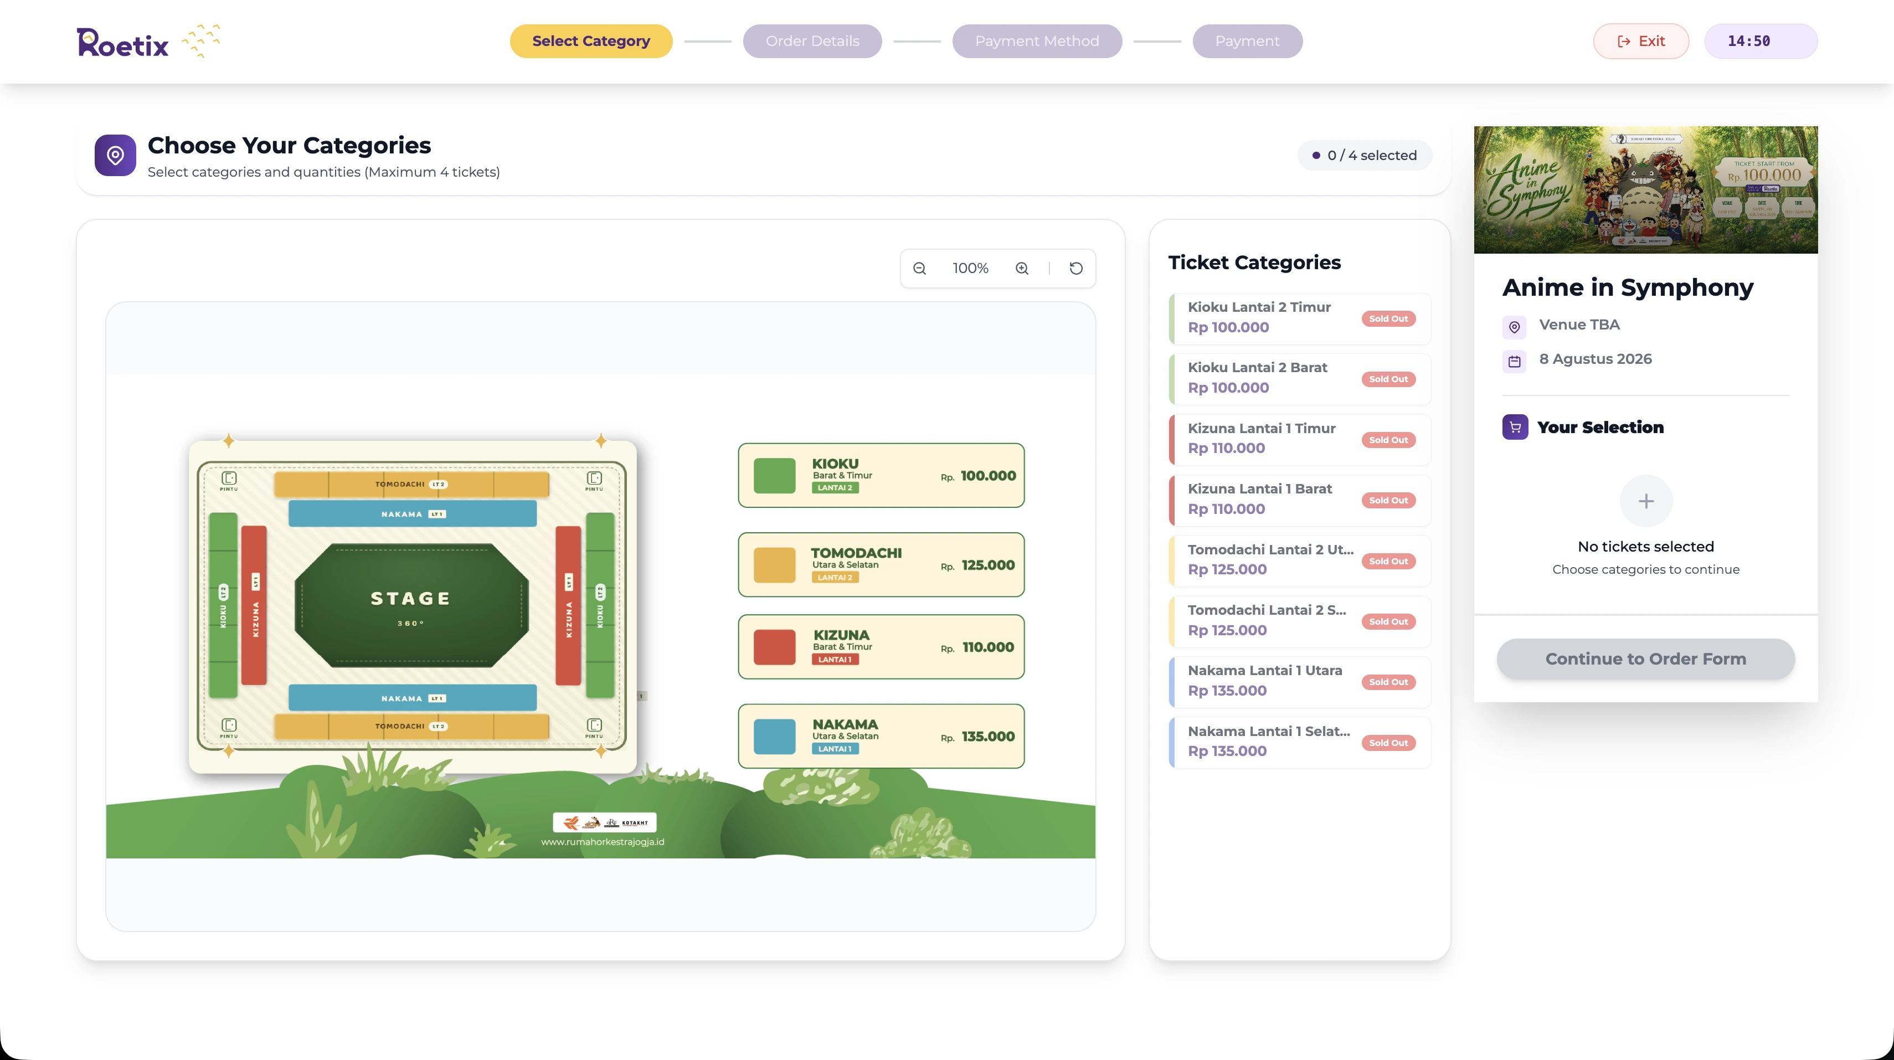Click the 0 / 4 selected badge
The height and width of the screenshot is (1060, 1894).
pos(1365,155)
